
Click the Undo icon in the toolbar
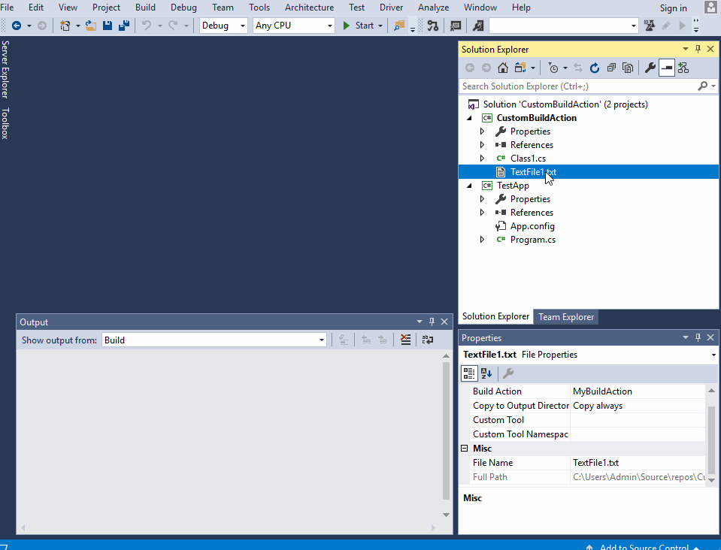pos(147,25)
